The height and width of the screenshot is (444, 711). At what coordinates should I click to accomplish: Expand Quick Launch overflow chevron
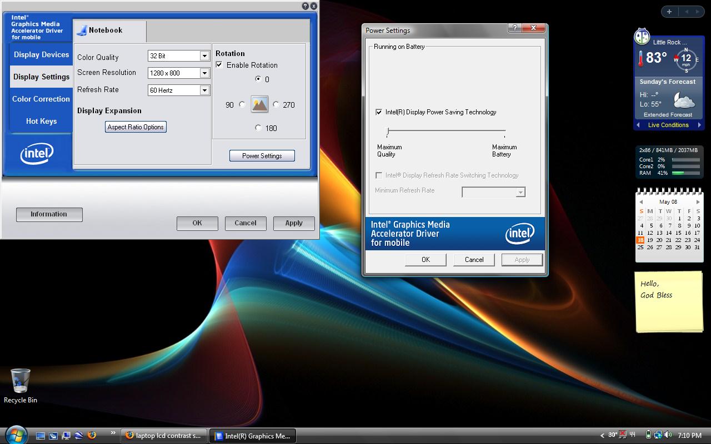coord(113,433)
